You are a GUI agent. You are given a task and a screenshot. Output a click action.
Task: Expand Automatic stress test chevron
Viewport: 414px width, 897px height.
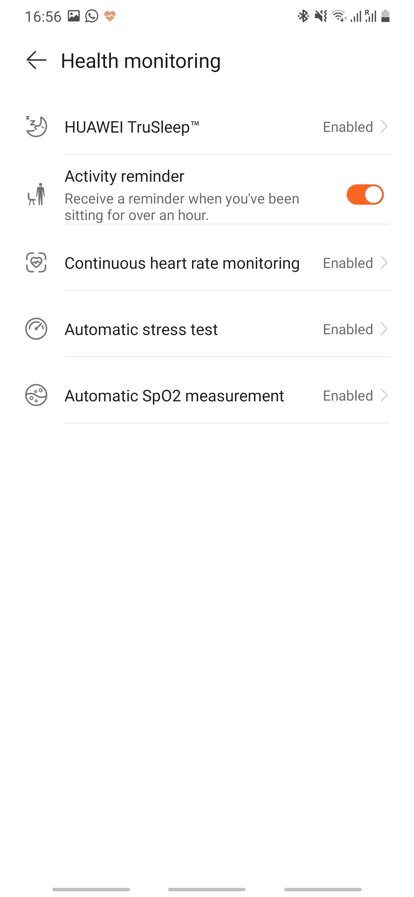tap(384, 329)
